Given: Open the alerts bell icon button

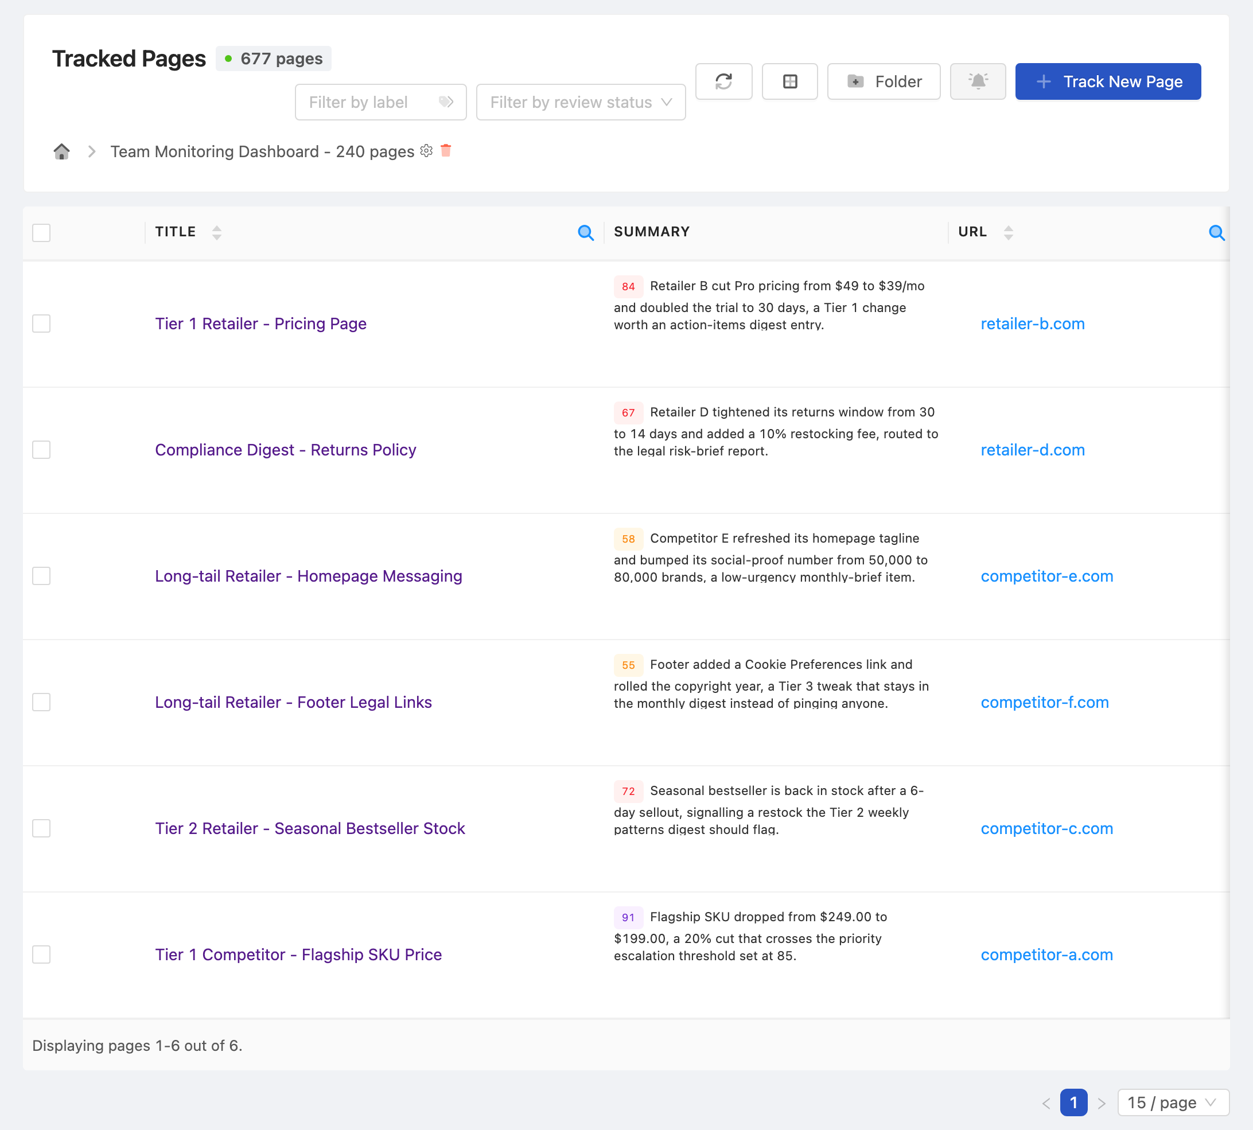Looking at the screenshot, I should pos(977,81).
